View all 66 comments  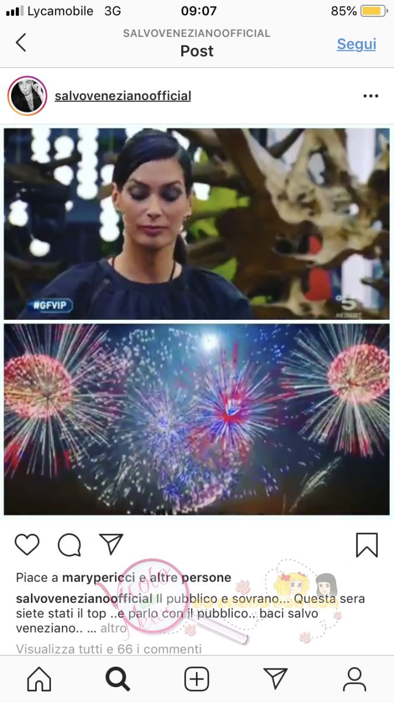point(109,649)
